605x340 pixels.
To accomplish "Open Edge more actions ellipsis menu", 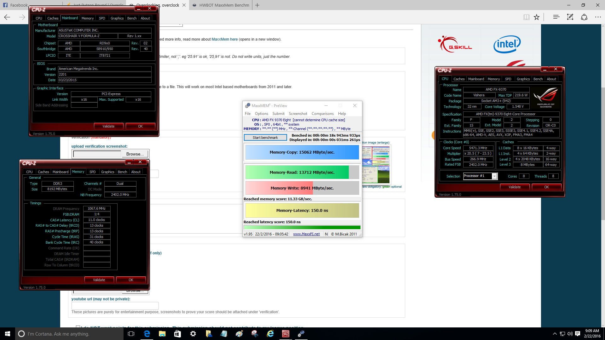I will tap(598, 17).
